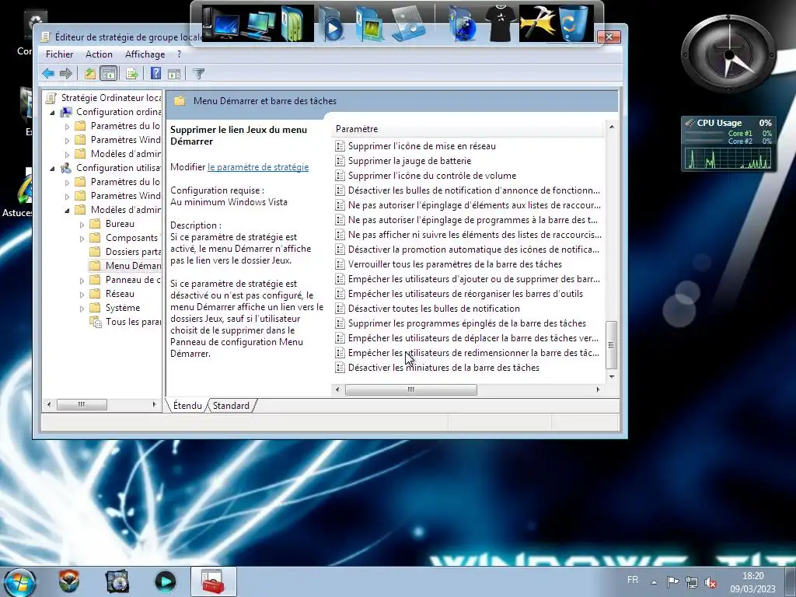
Task: Click the taskbar clock showing 18:20
Action: [x=752, y=581]
